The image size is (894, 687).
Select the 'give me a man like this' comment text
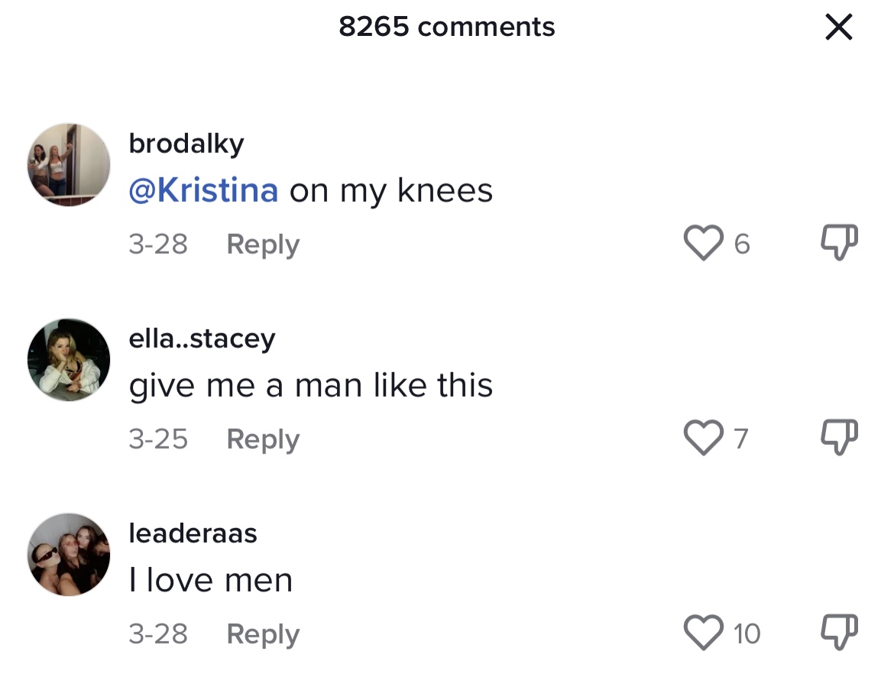tap(311, 385)
